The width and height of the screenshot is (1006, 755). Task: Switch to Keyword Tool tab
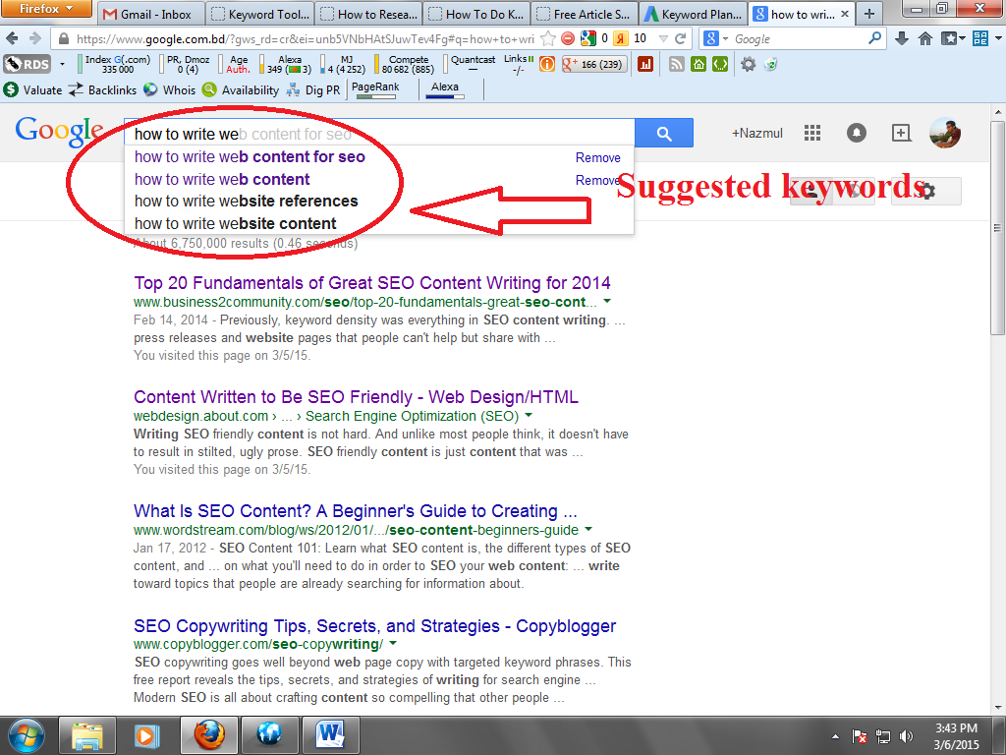click(260, 14)
